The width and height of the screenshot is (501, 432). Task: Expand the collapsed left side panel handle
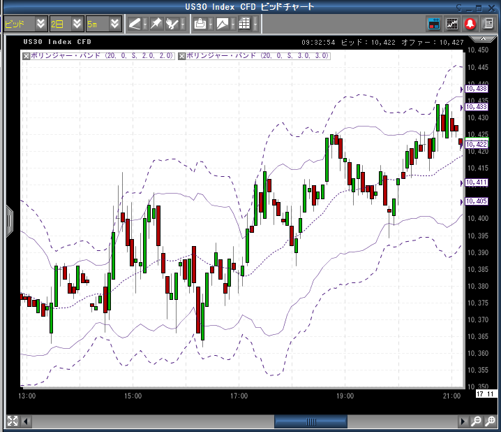coord(9,220)
